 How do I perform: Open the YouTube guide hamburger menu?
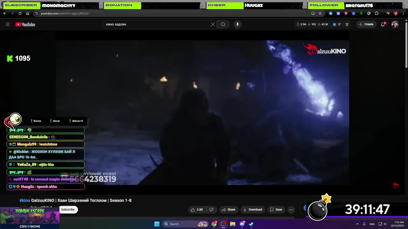8,24
